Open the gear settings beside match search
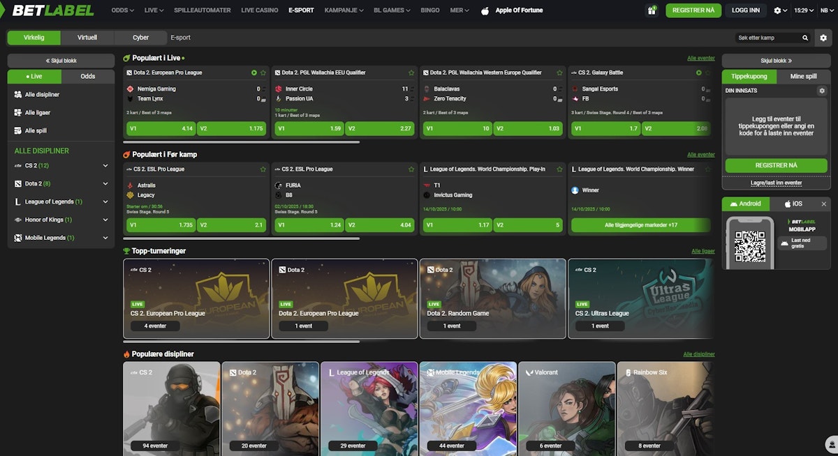 click(x=823, y=38)
